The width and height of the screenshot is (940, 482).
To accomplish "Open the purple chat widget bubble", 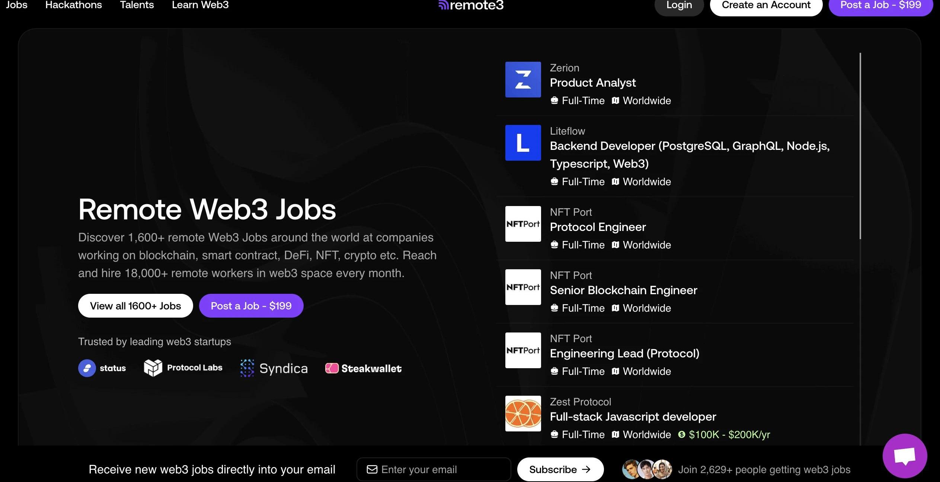I will click(x=905, y=456).
